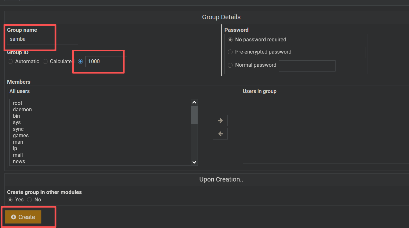Choose Normal password option
This screenshot has width=409, height=228.
pyautogui.click(x=230, y=65)
